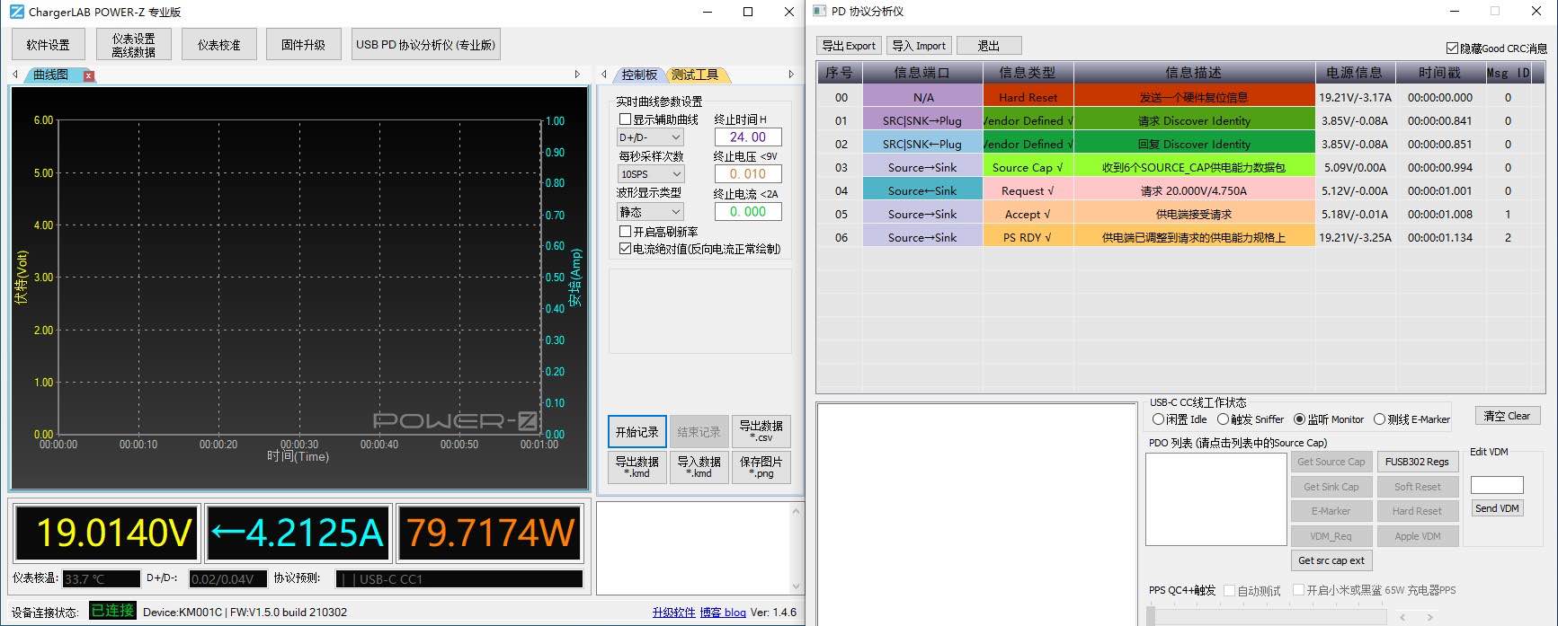Click the PD 协议分析仪 window title icon
Image resolution: width=1558 pixels, height=626 pixels.
pyautogui.click(x=819, y=11)
